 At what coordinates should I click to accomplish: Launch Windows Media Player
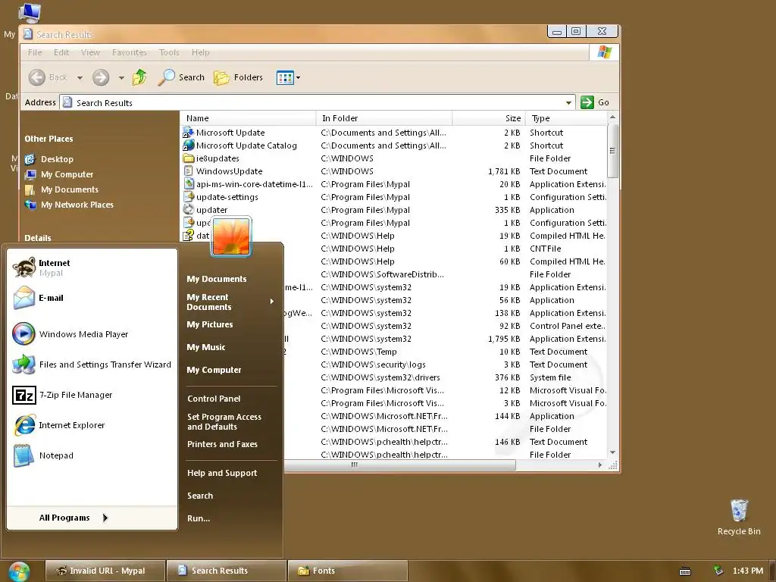click(x=92, y=334)
